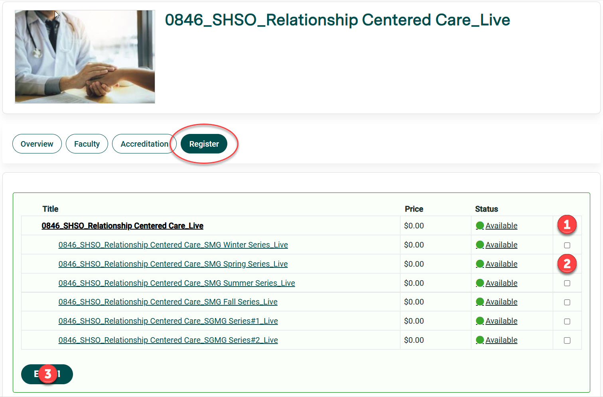Enable the SMG Fall Series checkbox
603x397 pixels.
pos(567,302)
